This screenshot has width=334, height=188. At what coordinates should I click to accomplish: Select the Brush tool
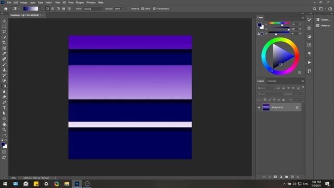click(4, 64)
